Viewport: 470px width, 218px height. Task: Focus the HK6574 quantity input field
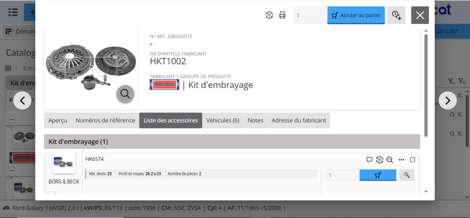click(x=342, y=175)
